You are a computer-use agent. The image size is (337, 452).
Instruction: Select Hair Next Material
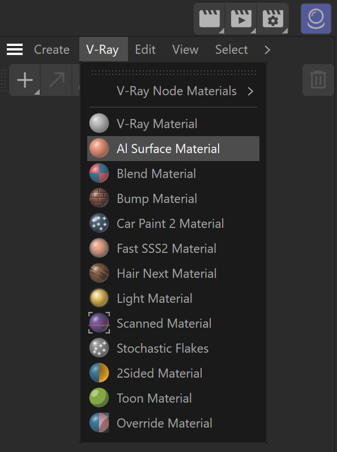point(173,273)
